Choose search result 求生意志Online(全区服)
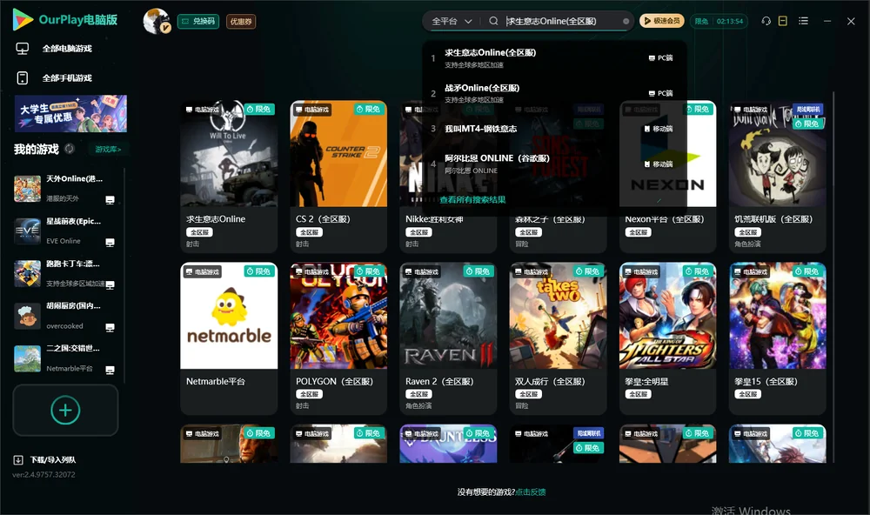The image size is (870, 515). tap(554, 57)
